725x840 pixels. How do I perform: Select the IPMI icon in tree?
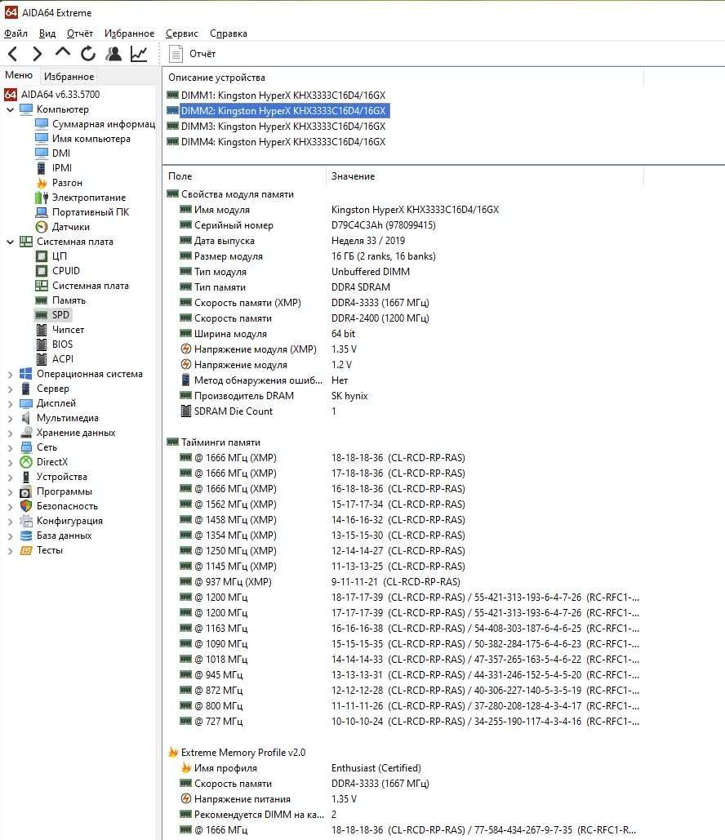[x=42, y=168]
